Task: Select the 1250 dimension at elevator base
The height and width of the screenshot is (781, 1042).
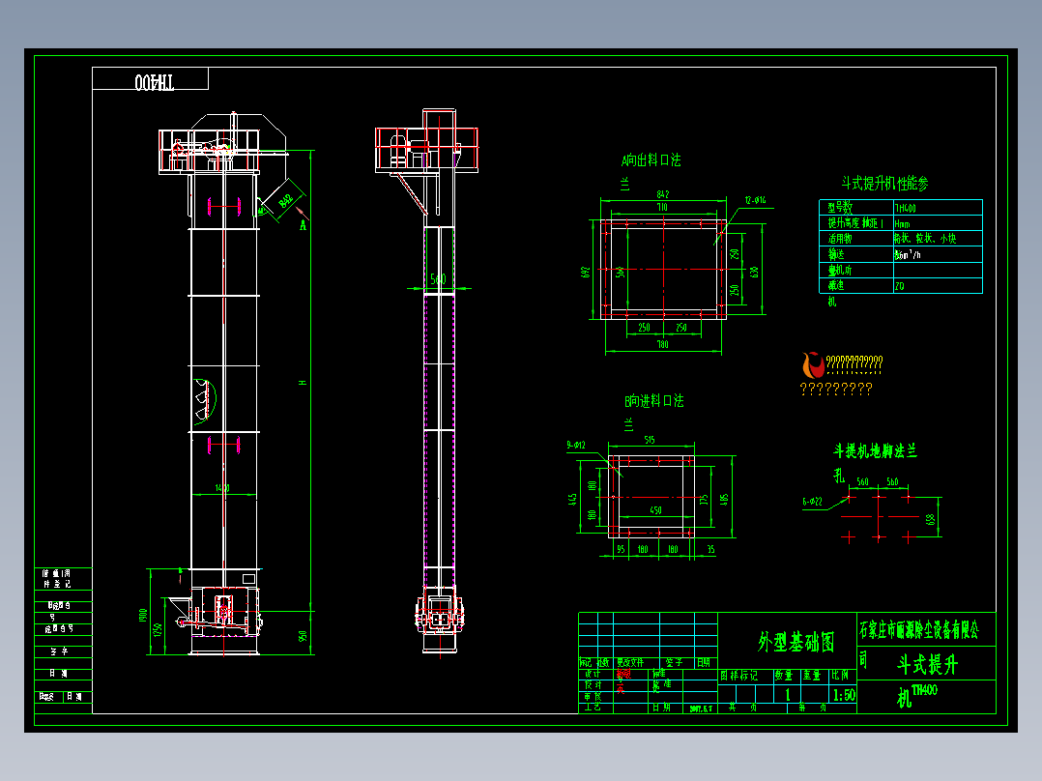Action: pyautogui.click(x=158, y=629)
